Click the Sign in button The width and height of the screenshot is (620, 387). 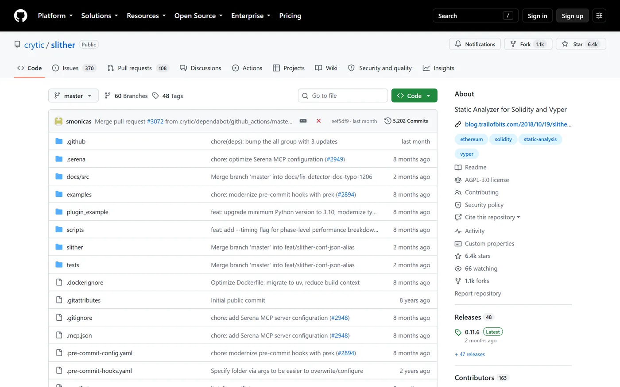[538, 15]
